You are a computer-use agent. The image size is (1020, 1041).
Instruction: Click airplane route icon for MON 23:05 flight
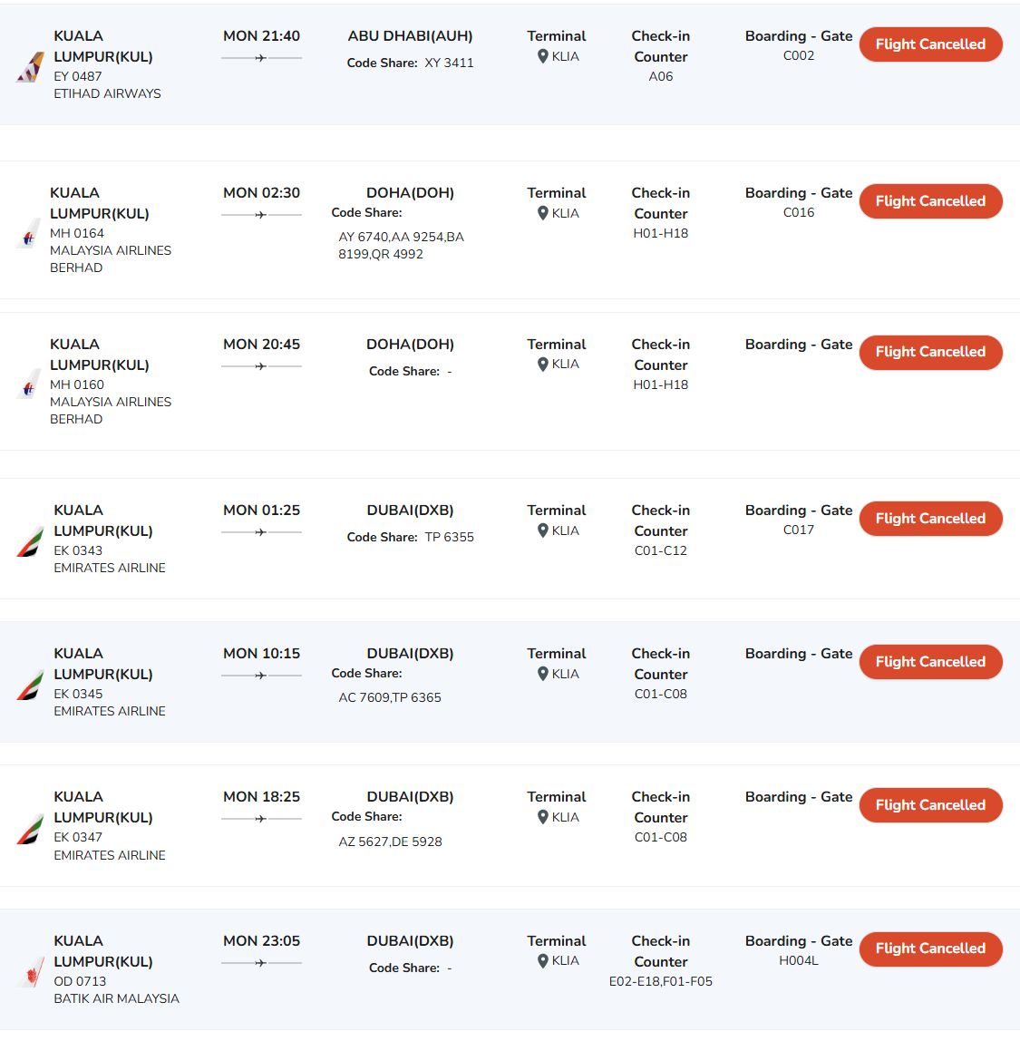click(x=261, y=963)
